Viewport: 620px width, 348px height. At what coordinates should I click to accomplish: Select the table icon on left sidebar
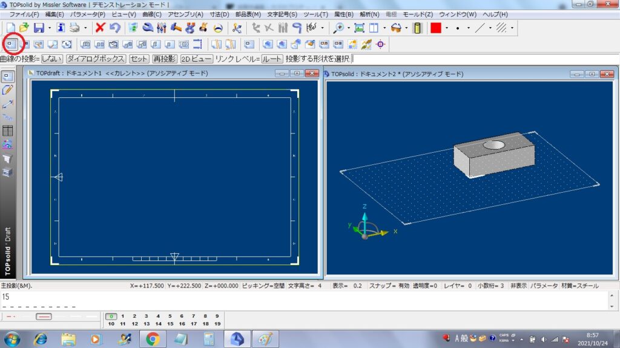click(x=7, y=130)
